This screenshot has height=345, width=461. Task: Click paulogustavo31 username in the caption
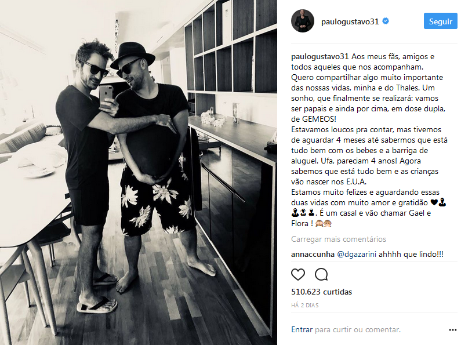tap(320, 56)
